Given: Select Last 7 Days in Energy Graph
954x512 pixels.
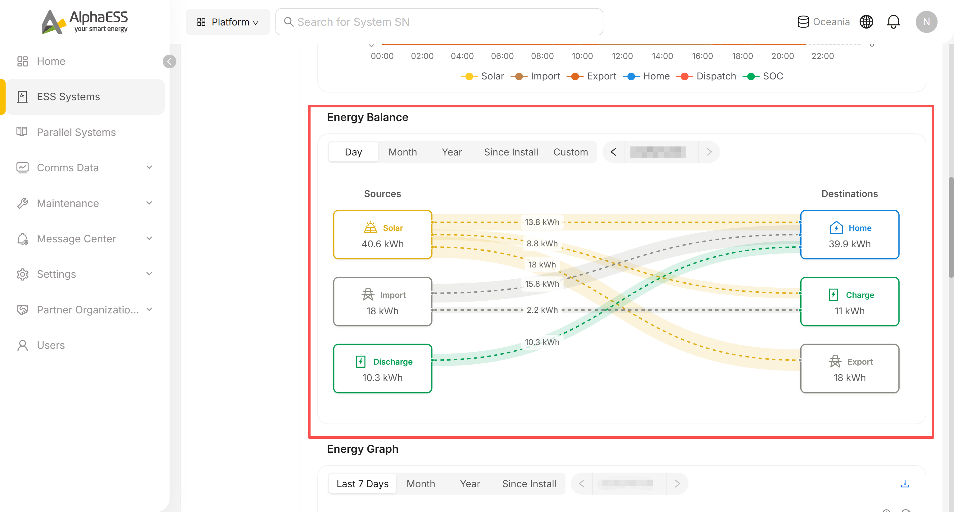Looking at the screenshot, I should click(362, 483).
